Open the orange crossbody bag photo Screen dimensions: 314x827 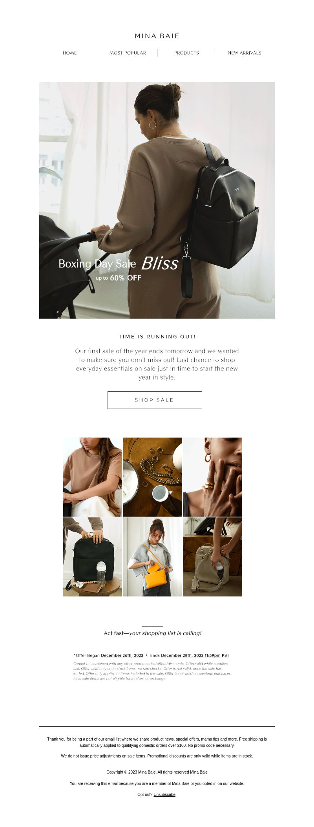pyautogui.click(x=152, y=557)
